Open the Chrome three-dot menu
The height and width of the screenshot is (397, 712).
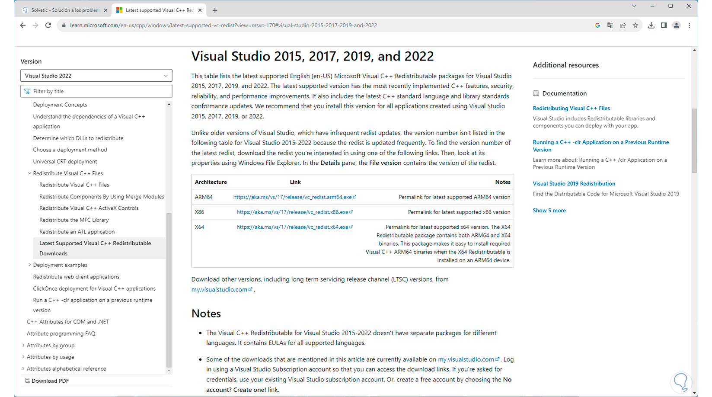tap(690, 26)
